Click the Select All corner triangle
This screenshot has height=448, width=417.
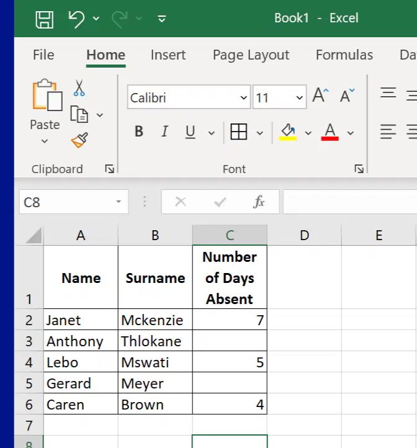pos(34,235)
